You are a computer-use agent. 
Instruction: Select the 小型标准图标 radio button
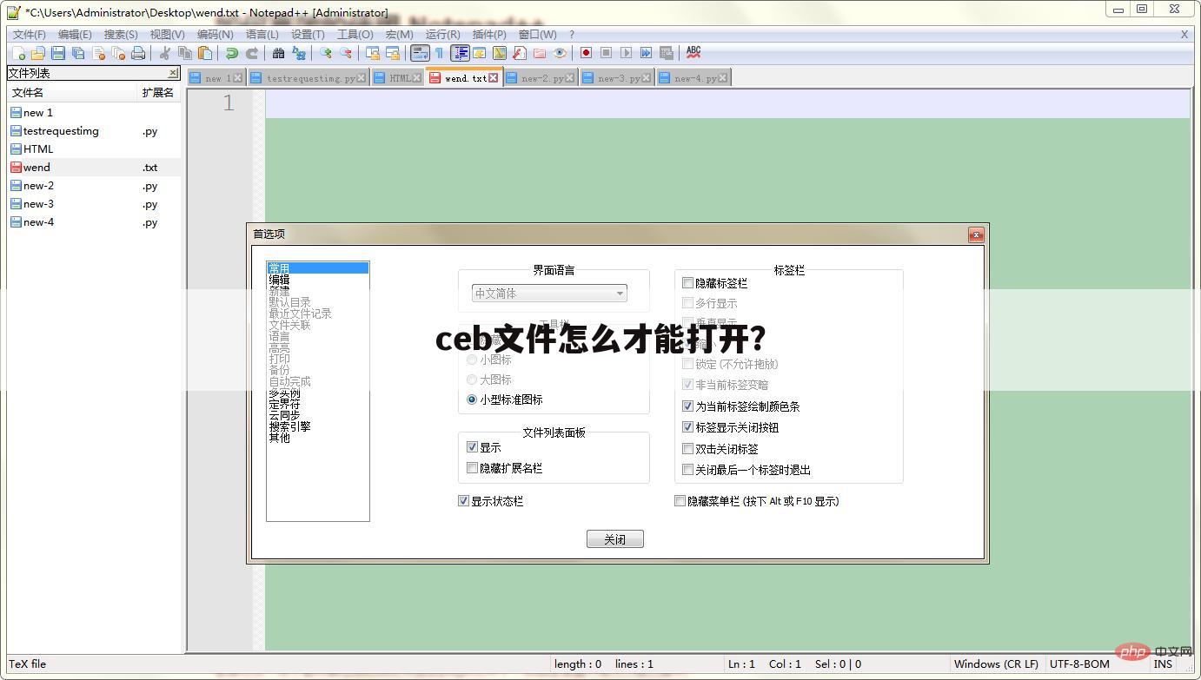(x=472, y=399)
